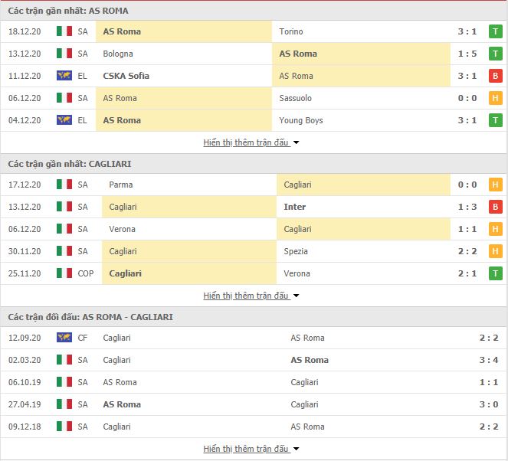Click the orange H badge for Roma–Sassuolo match

tap(496, 98)
